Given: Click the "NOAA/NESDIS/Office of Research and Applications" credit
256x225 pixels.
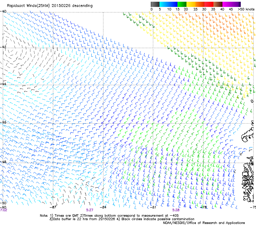Looking at the screenshot, I should [x=204, y=223].
